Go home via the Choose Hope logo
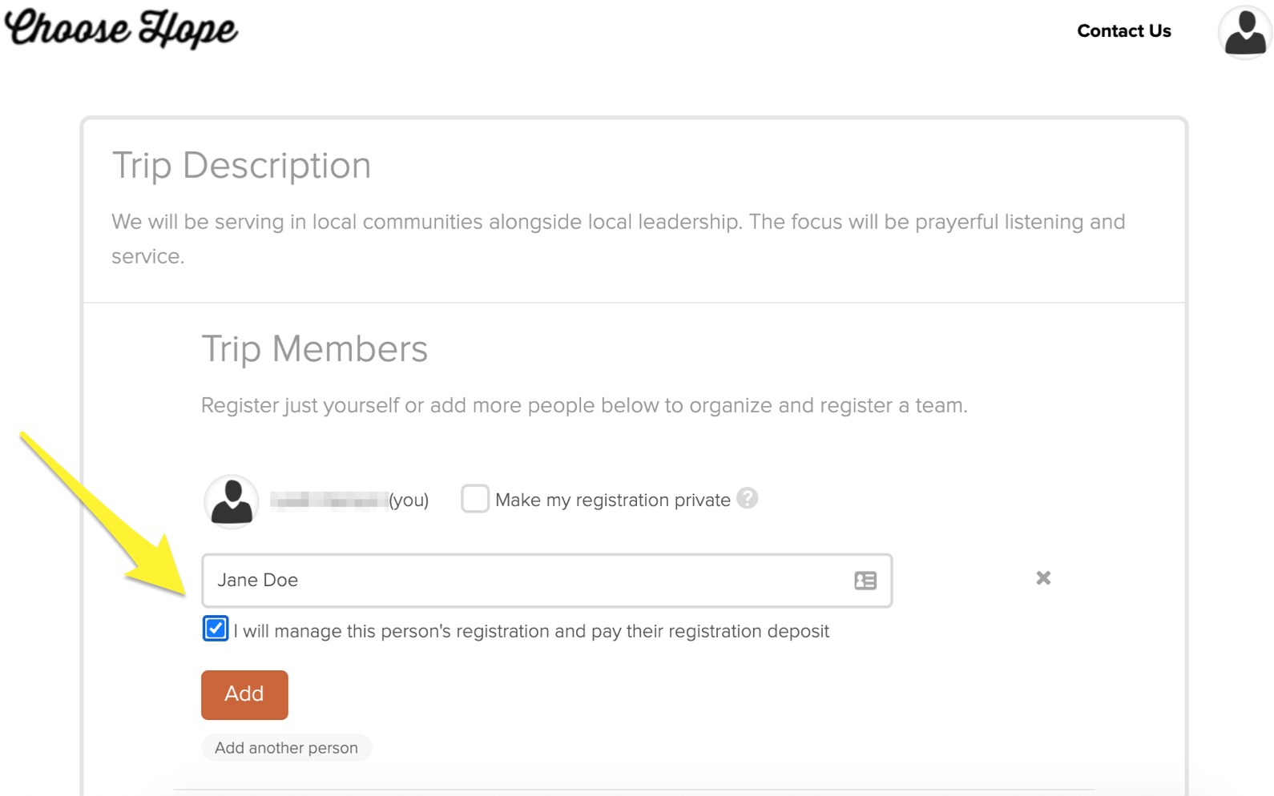The image size is (1274, 796). [x=121, y=28]
